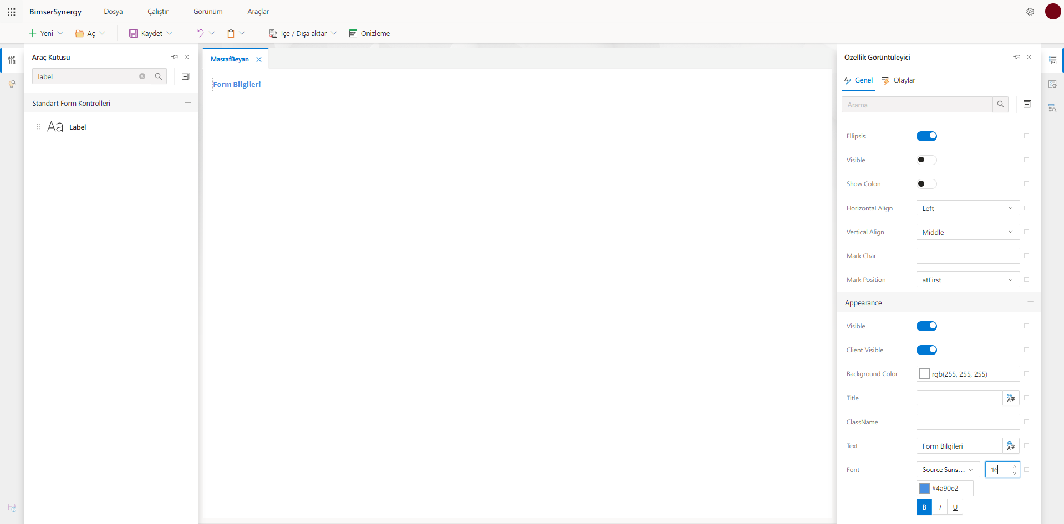Expand the Yeni dropdown arrow
This screenshot has width=1064, height=524.
point(60,33)
